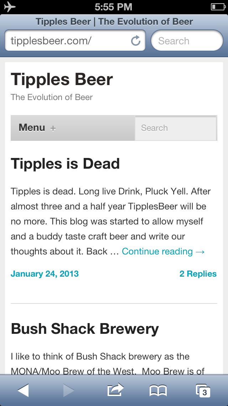Tap the clock in the status bar
The image size is (228, 406).
click(114, 7)
